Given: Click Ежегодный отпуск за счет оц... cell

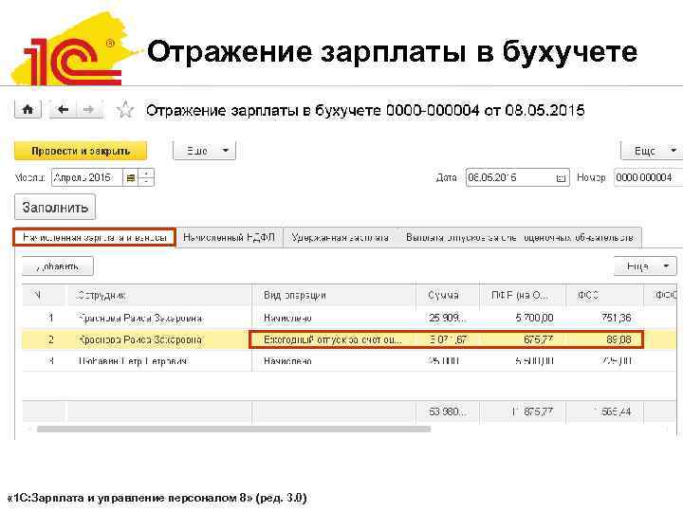Looking at the screenshot, I should 333,339.
